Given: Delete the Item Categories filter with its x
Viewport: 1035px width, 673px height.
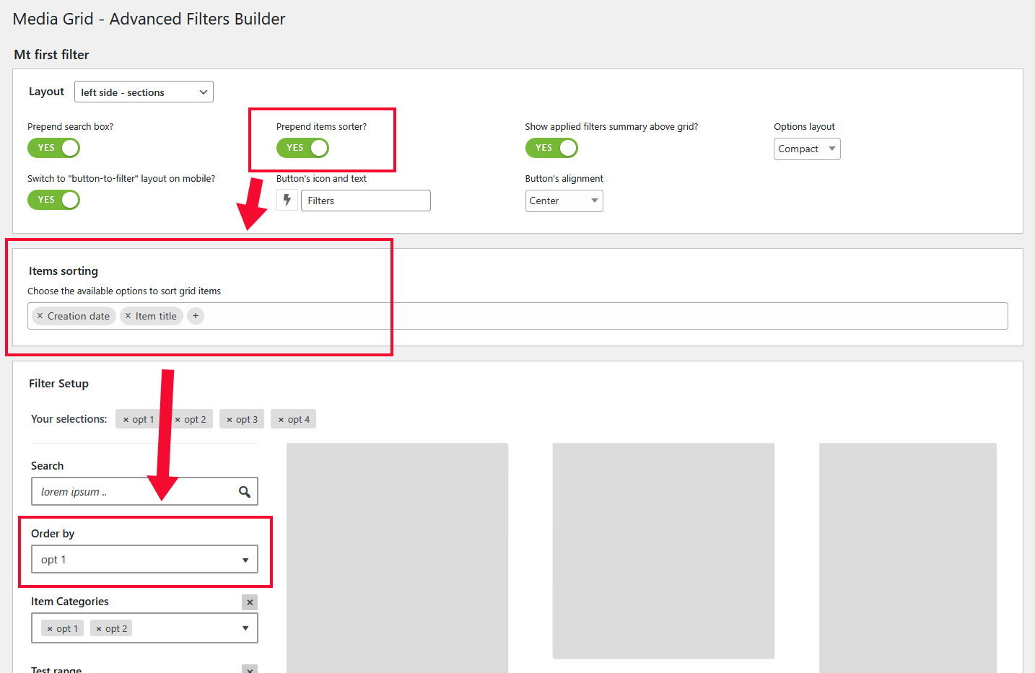Looking at the screenshot, I should (x=250, y=602).
